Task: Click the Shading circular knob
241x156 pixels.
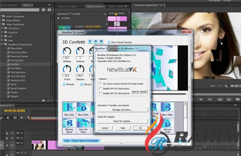Action: (67, 51)
